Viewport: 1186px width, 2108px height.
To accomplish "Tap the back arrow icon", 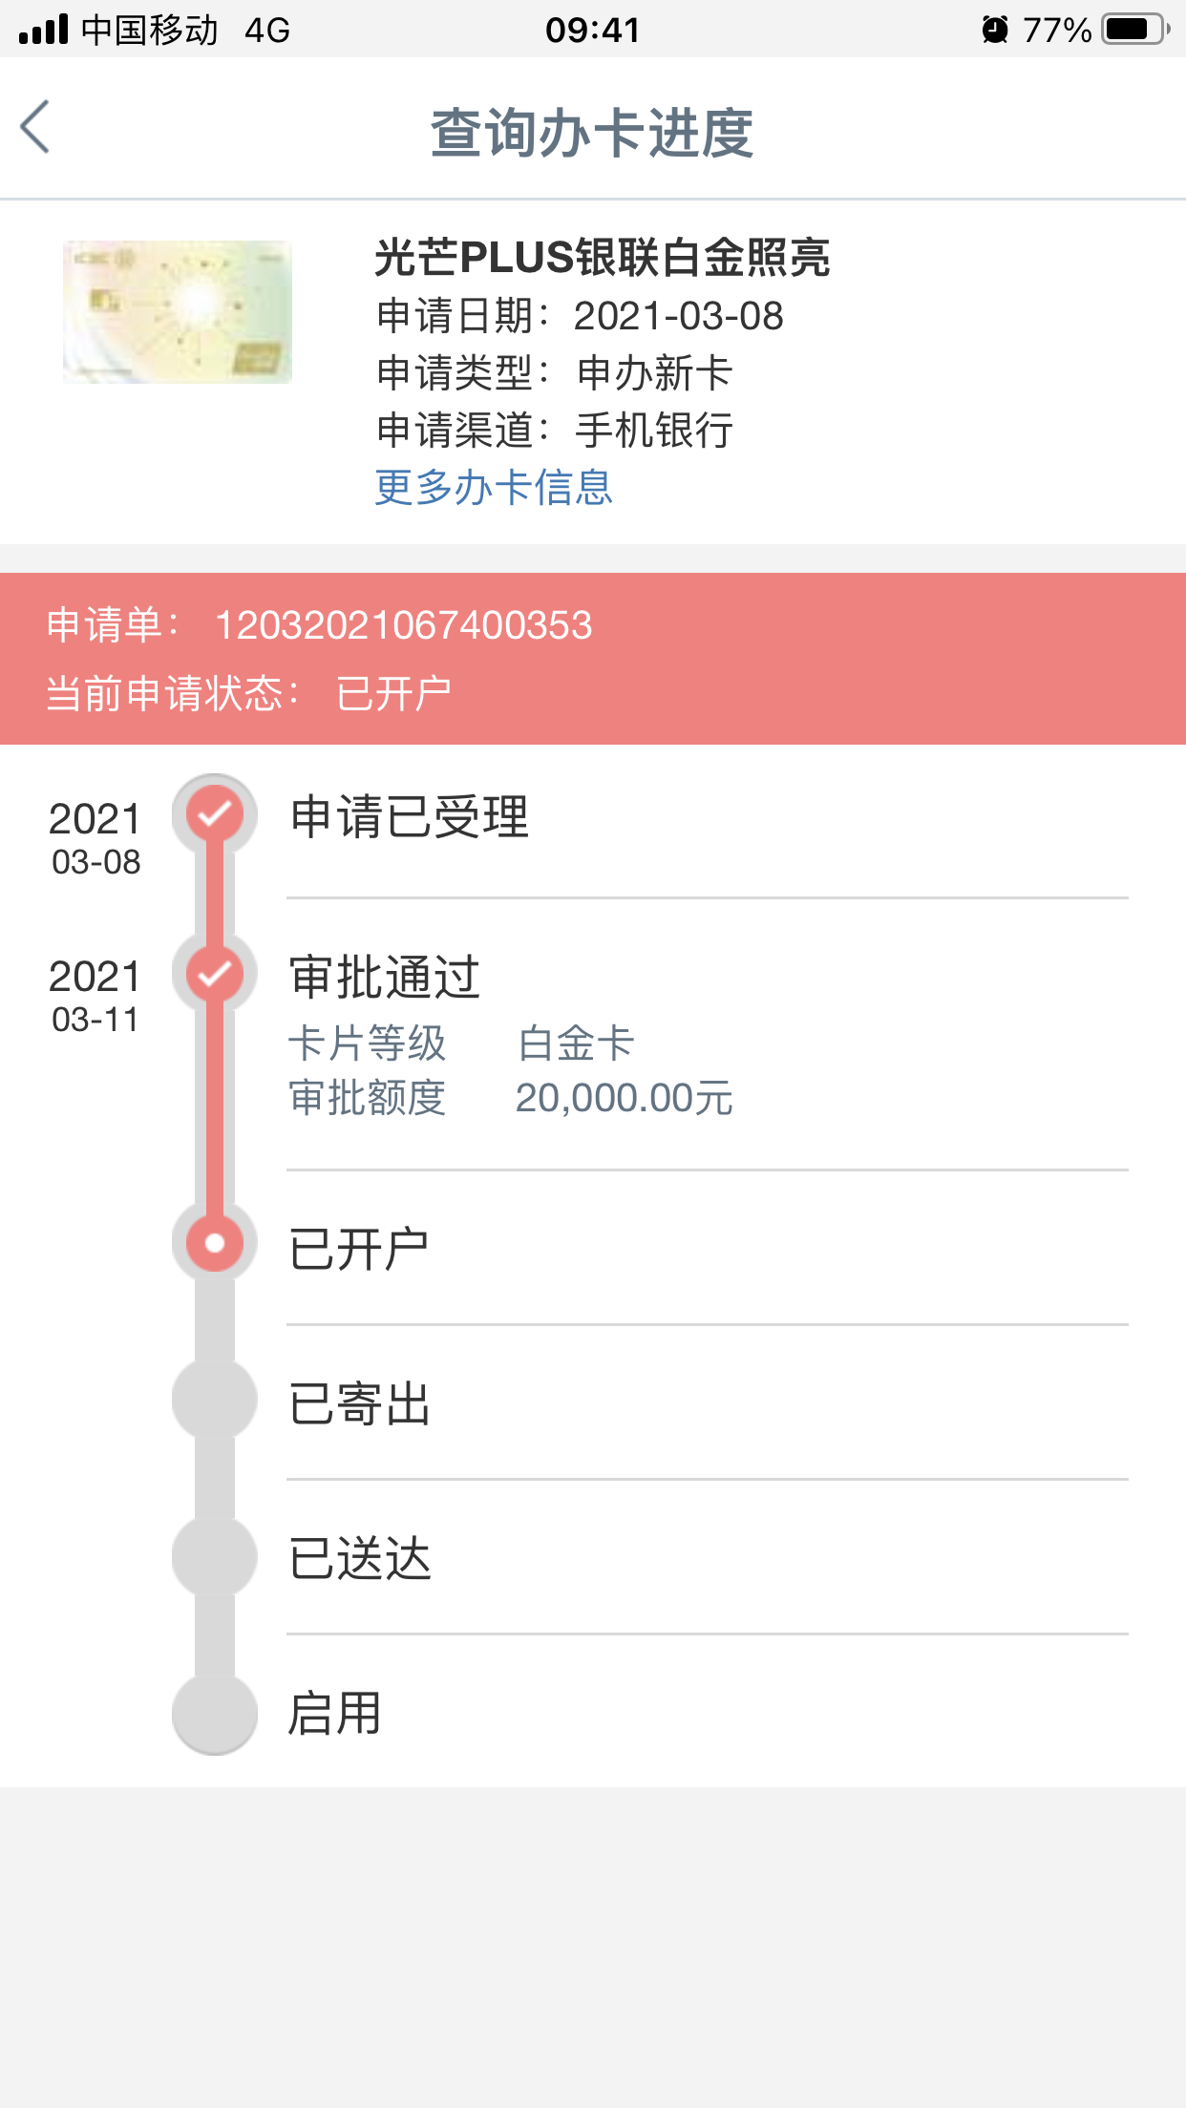I will click(x=35, y=127).
